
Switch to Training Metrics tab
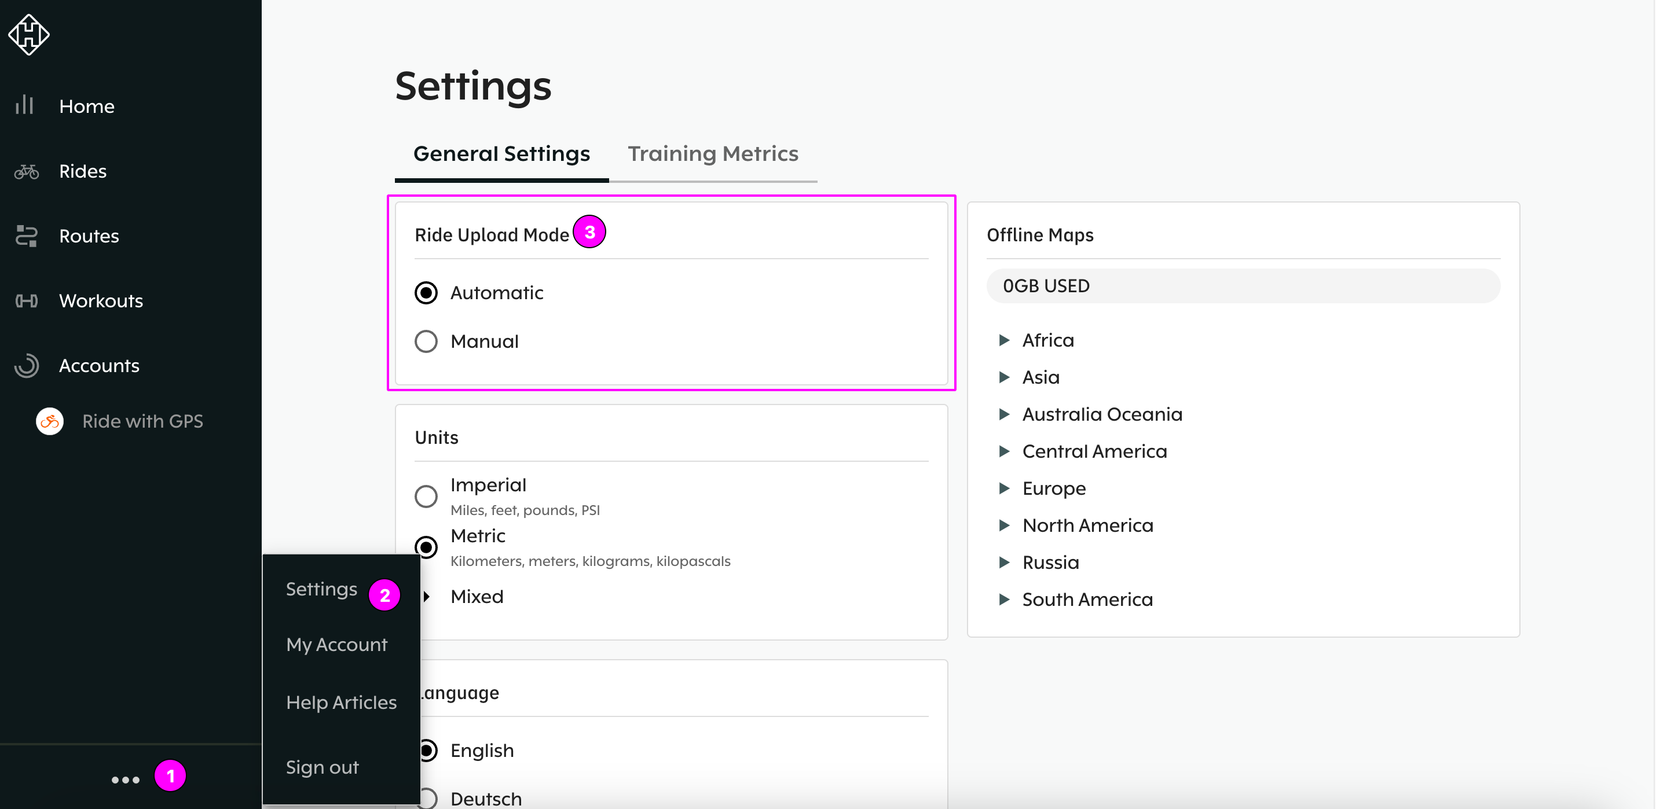[x=712, y=153]
